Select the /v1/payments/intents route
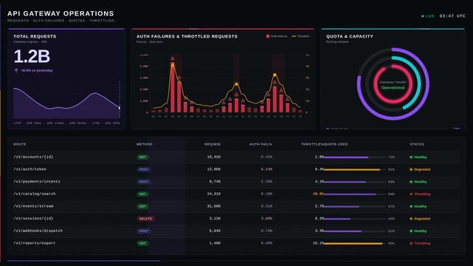 coord(37,182)
